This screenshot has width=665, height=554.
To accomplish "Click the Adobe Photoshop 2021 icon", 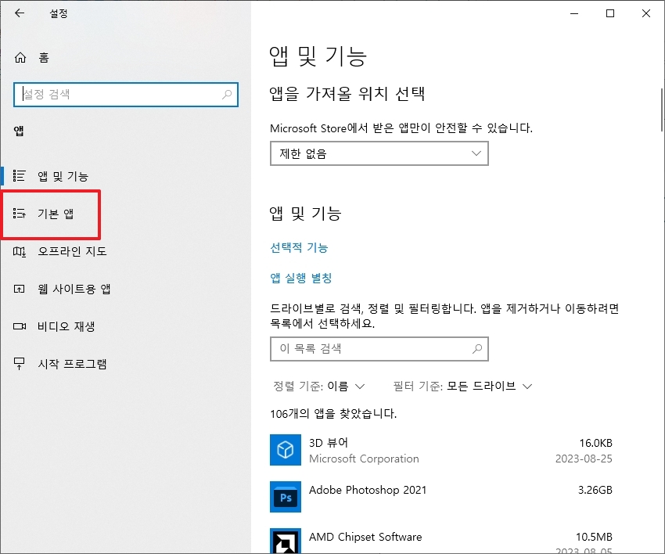I will pos(285,496).
